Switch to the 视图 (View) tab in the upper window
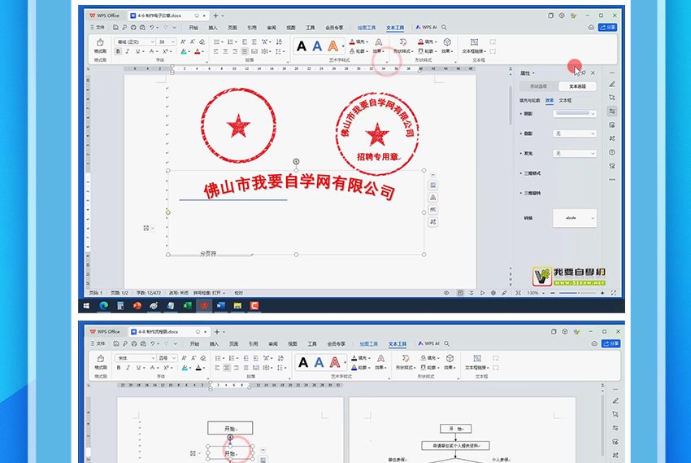Screen dimensions: 691x463 (x=291, y=28)
